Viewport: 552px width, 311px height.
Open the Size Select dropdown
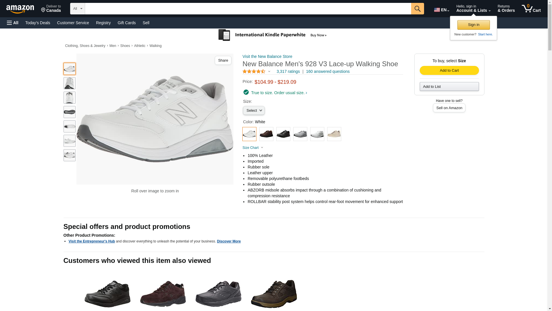(x=254, y=111)
